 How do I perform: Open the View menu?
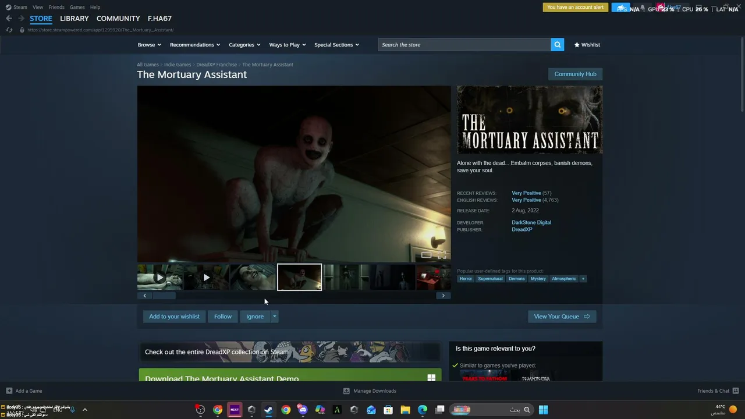tap(38, 7)
